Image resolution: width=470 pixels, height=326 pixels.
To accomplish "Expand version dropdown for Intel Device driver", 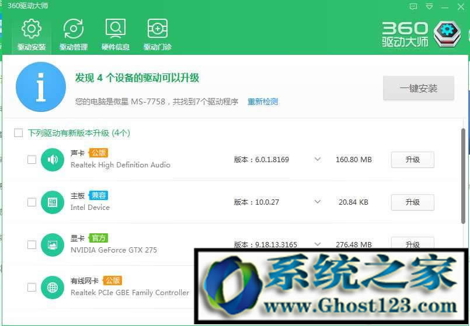I will tap(318, 202).
